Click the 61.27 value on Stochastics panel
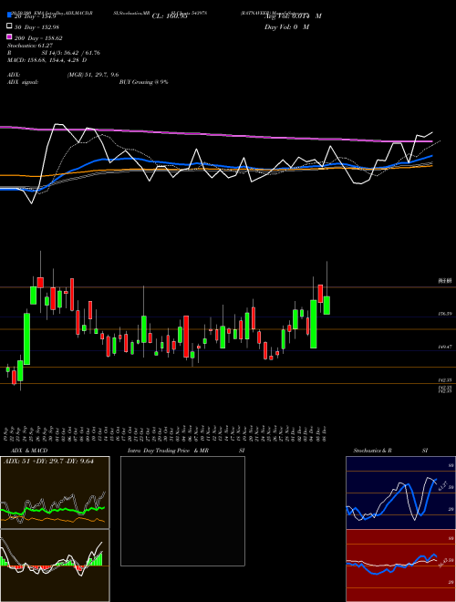The height and width of the screenshot is (602, 456). tap(441, 485)
